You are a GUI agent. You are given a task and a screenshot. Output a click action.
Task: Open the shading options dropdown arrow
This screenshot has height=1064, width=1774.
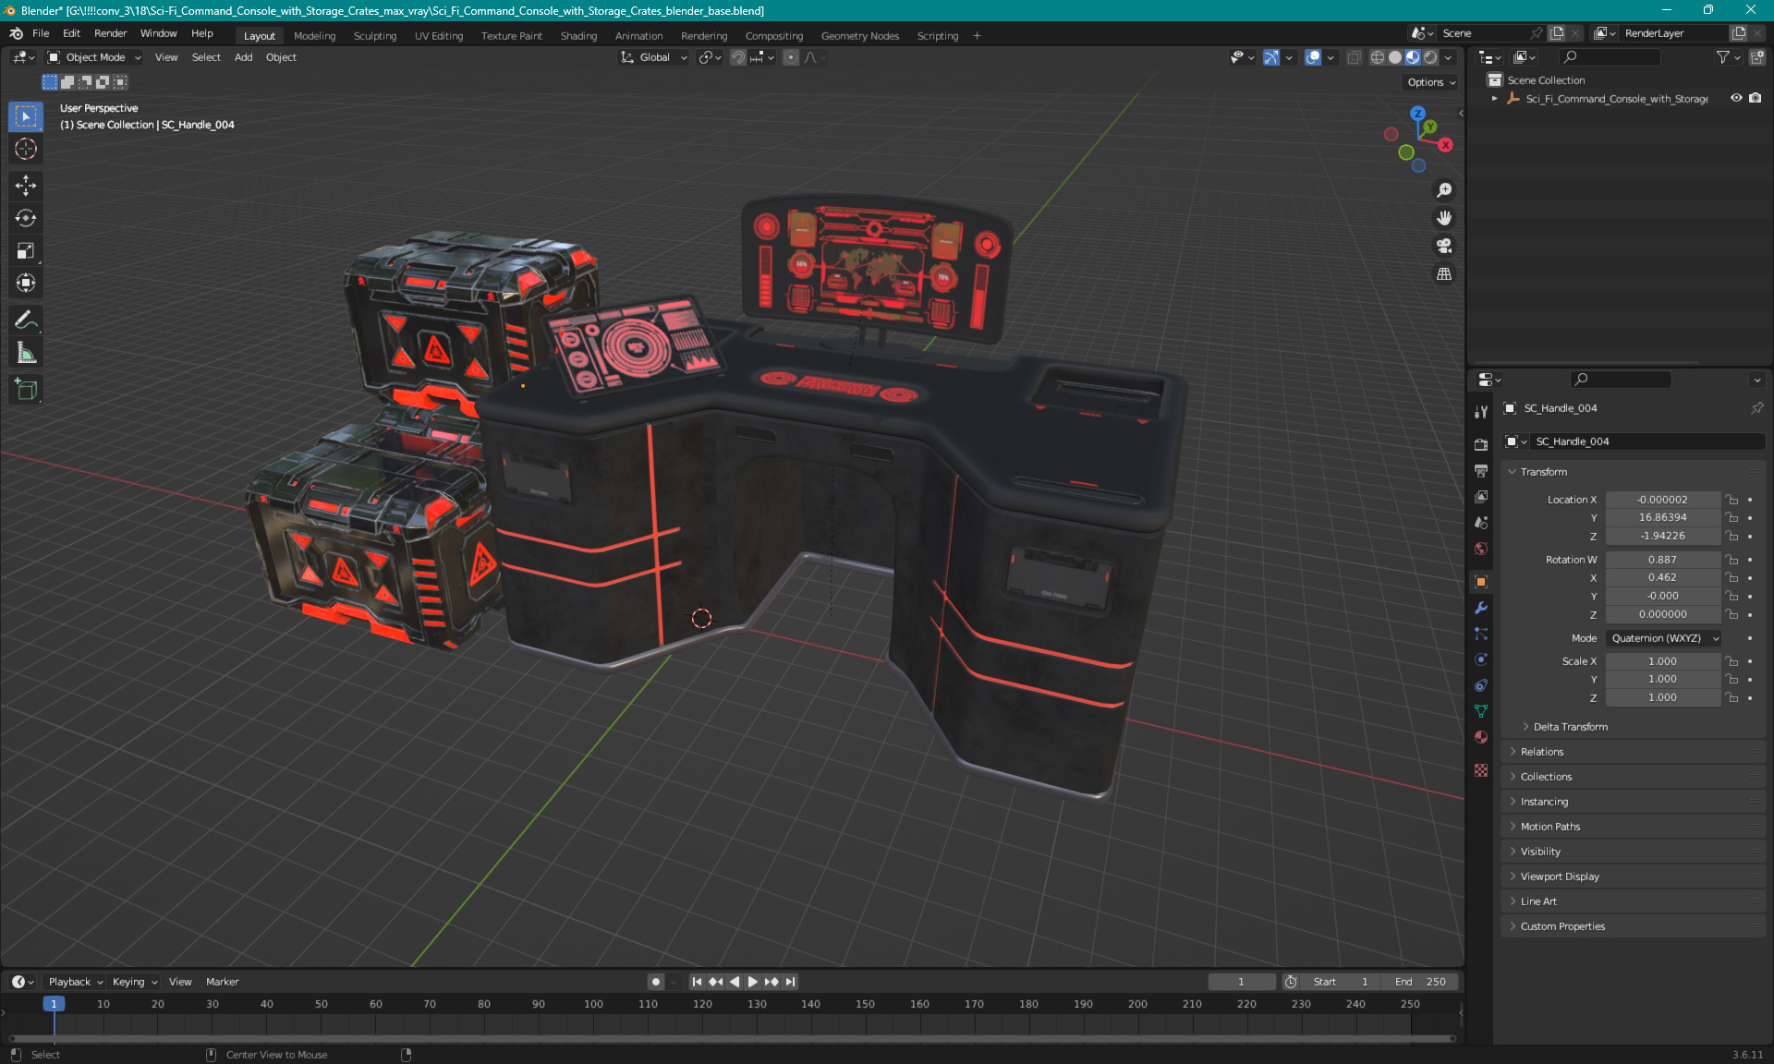tap(1449, 57)
